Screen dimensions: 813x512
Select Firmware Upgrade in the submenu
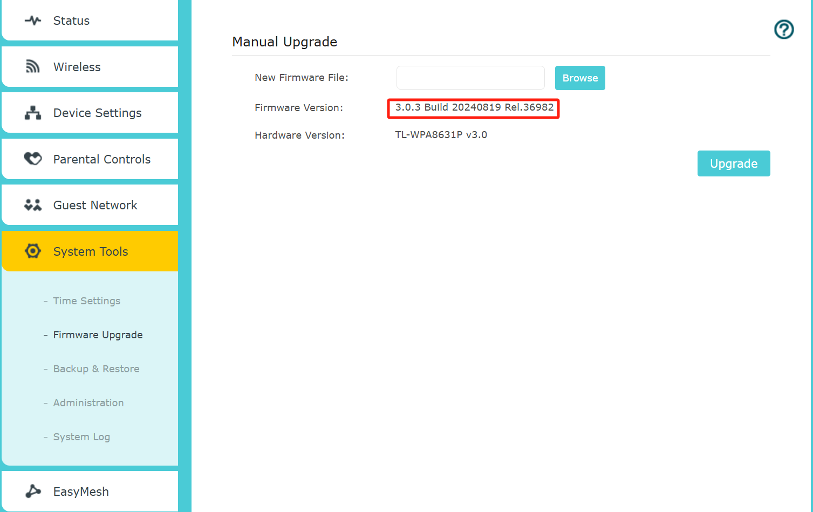tap(98, 335)
